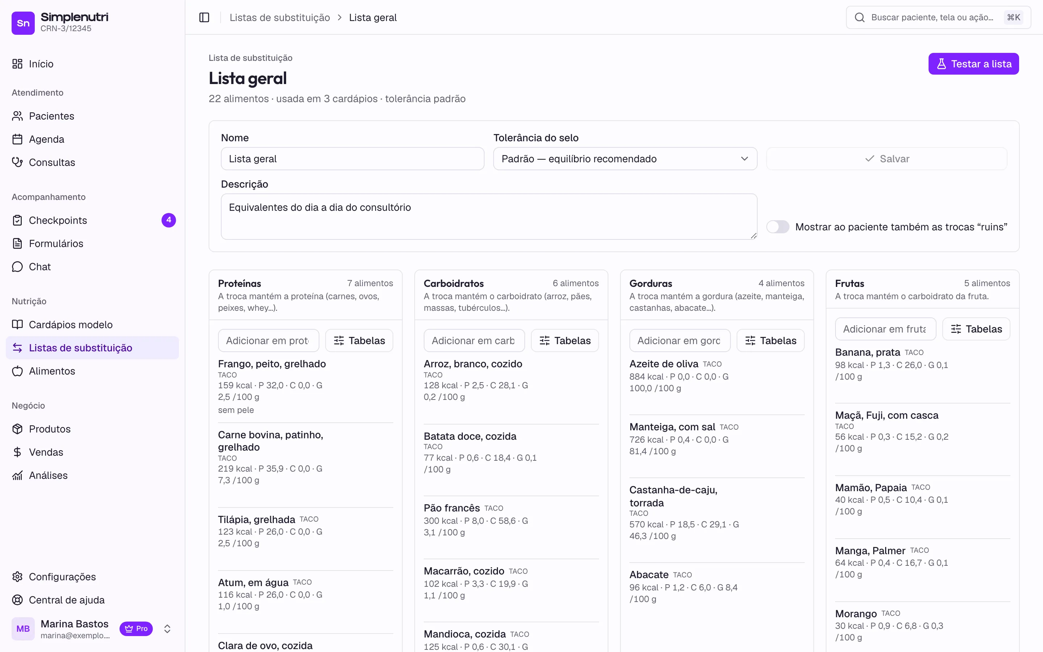Image resolution: width=1043 pixels, height=652 pixels.
Task: Click the Cardápios modelo book icon
Action: 17,325
